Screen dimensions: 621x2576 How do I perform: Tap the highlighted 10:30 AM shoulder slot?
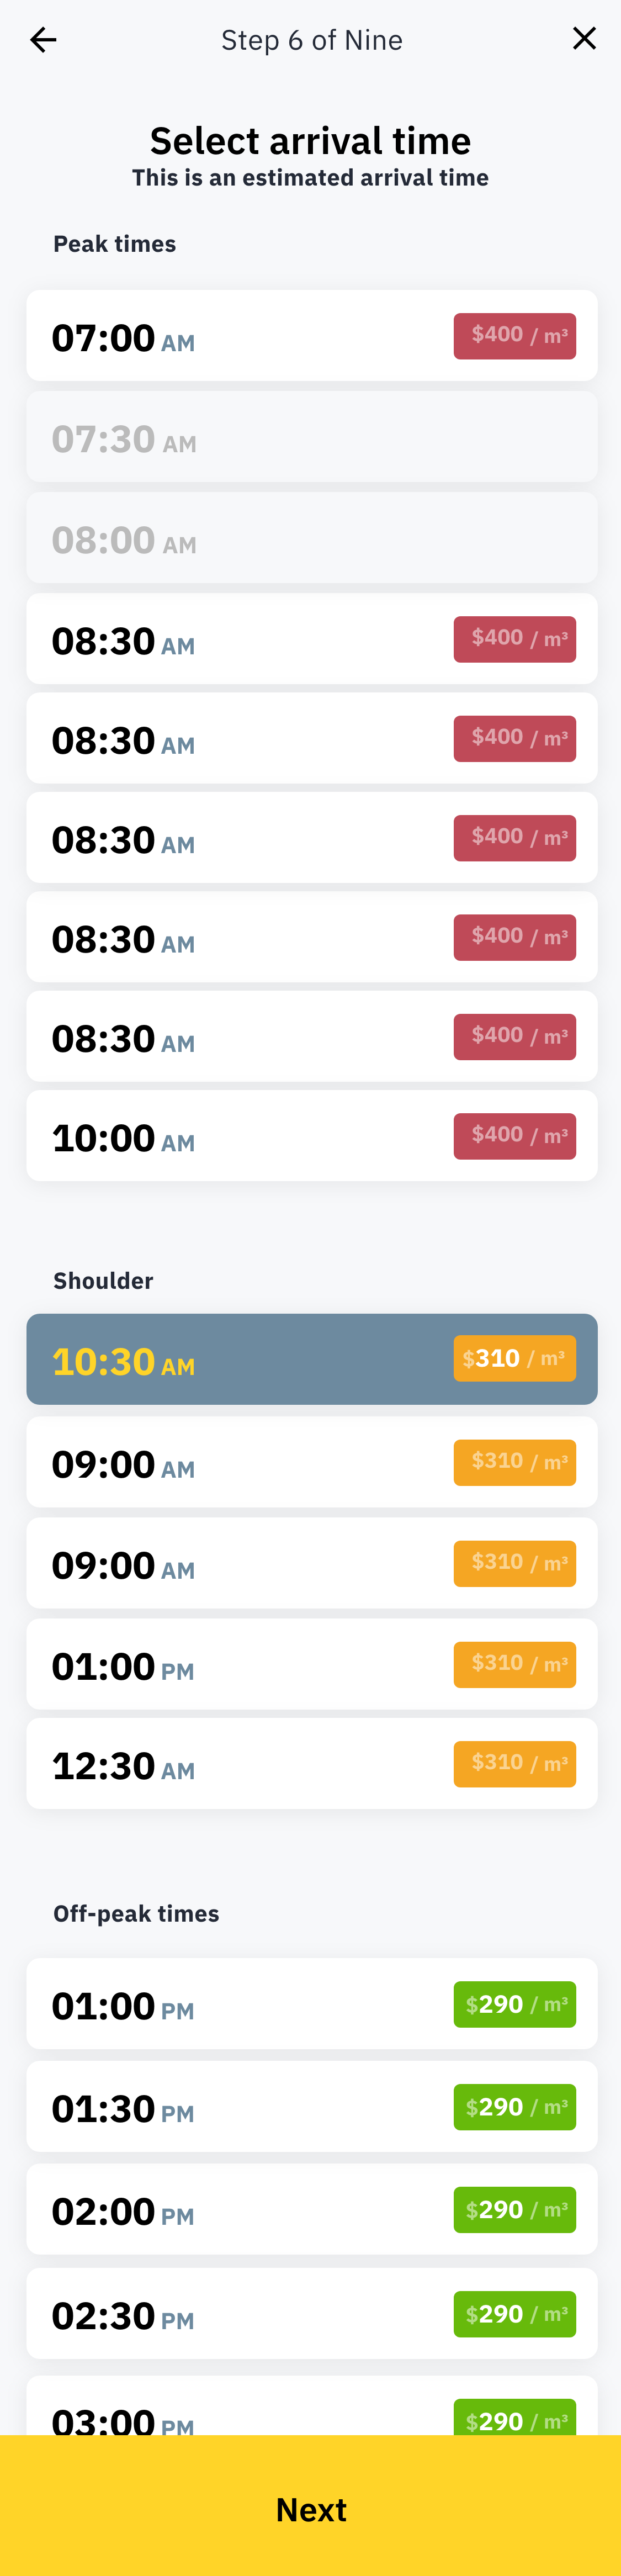point(311,1359)
